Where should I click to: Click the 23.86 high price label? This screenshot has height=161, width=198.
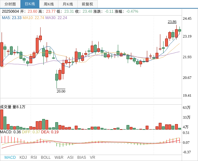pyautogui.click(x=172, y=22)
